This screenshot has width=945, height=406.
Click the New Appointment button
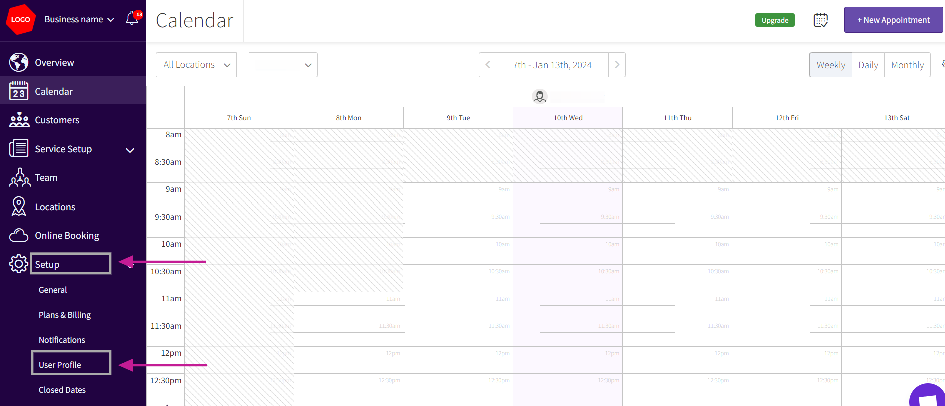click(893, 20)
